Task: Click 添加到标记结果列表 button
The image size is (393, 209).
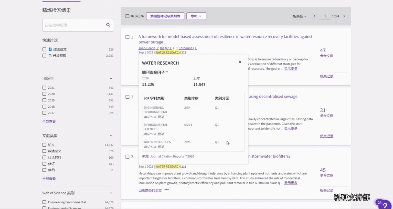Action: 165,16
